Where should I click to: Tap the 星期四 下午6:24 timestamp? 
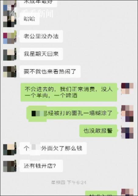pyautogui.click(x=69, y=183)
